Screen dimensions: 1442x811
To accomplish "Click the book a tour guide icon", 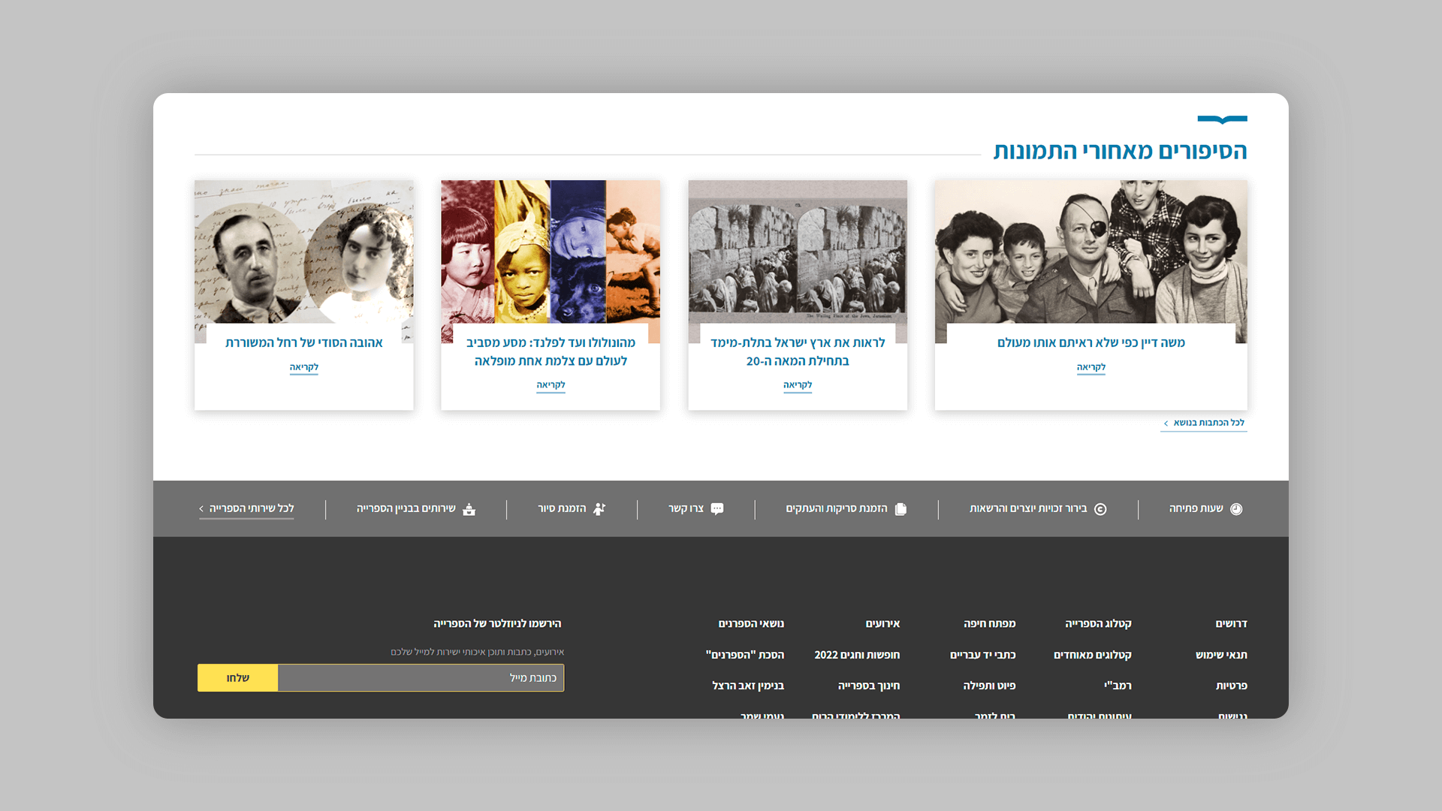I will [599, 509].
